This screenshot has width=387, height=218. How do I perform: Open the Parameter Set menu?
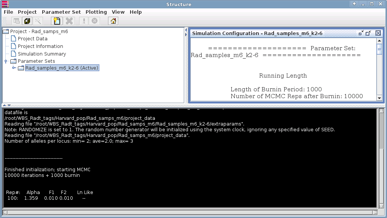click(61, 12)
